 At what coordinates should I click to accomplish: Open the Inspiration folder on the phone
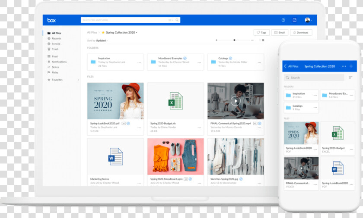302,95
